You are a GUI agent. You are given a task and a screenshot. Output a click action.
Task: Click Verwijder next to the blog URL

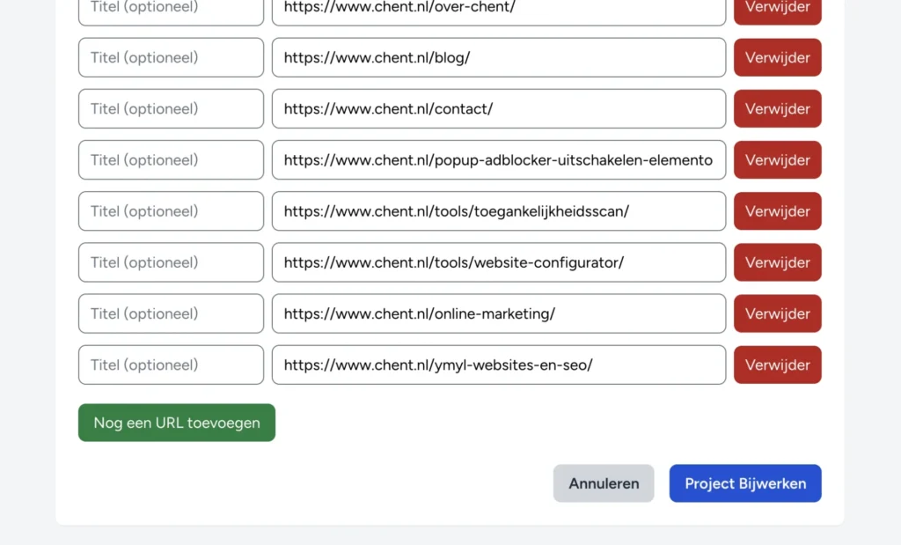point(777,57)
